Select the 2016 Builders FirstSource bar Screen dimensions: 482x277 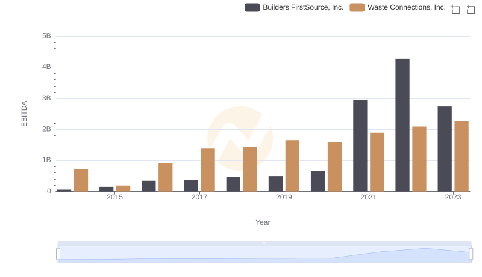[149, 186]
